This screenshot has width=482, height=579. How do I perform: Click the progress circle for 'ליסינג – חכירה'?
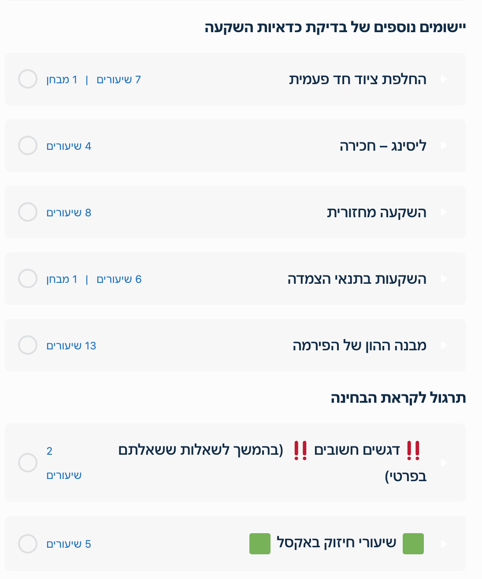coord(28,145)
